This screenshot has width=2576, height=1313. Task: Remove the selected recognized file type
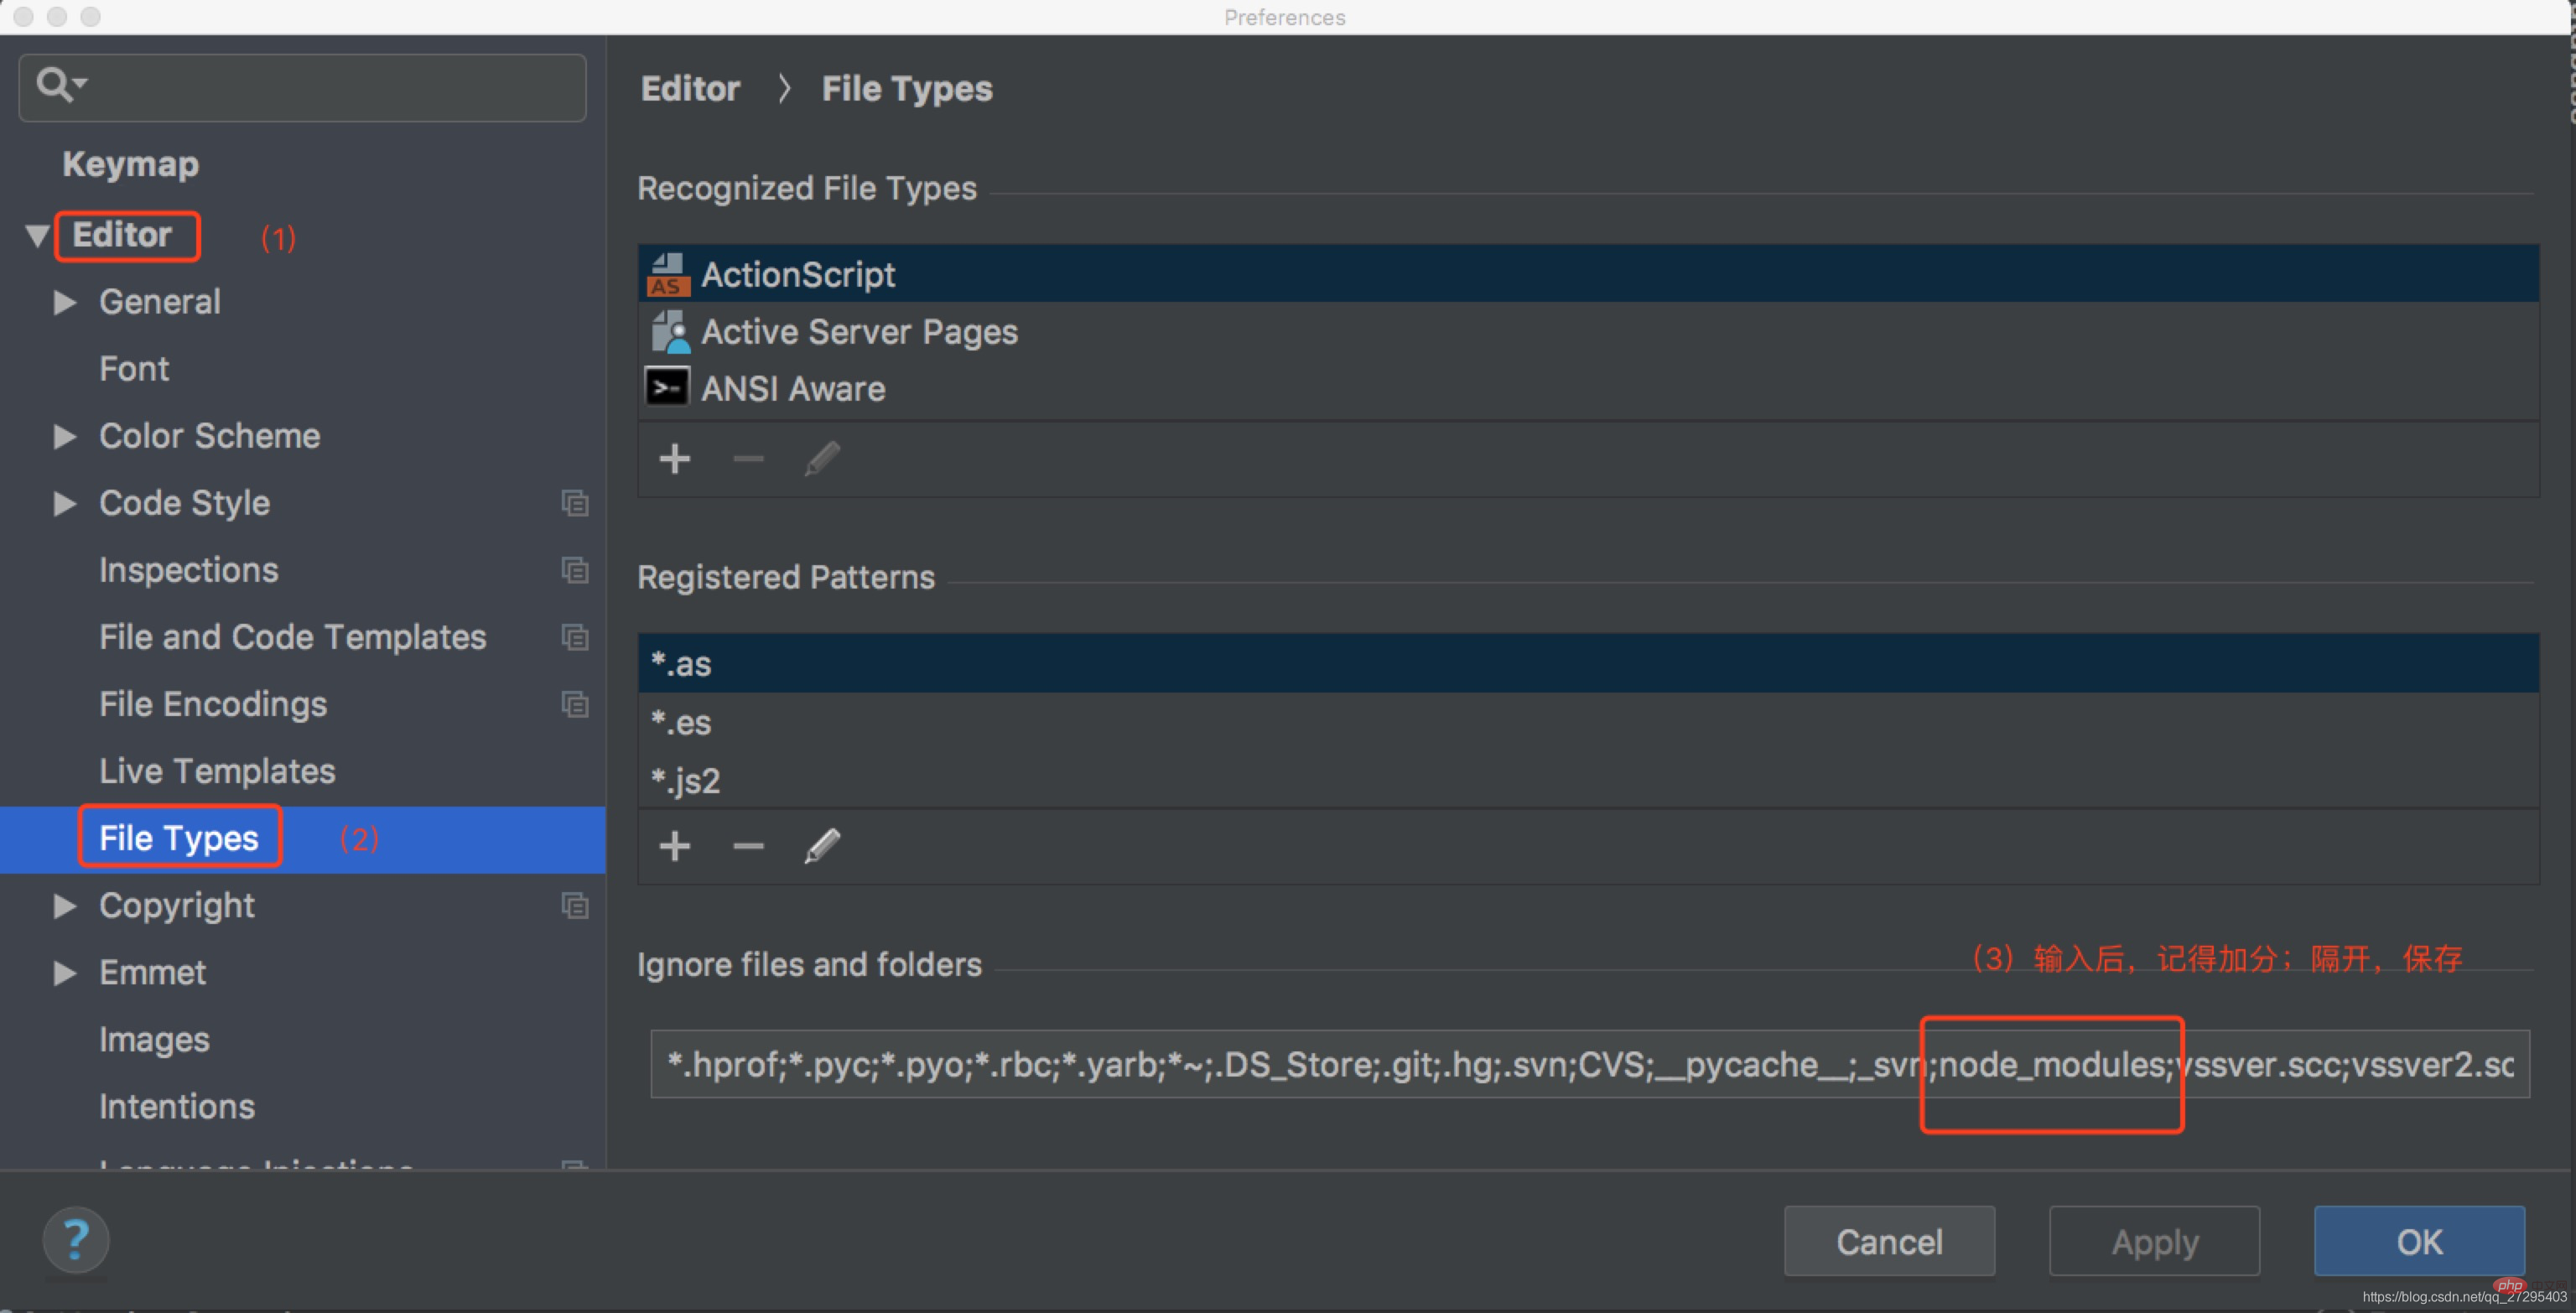tap(748, 459)
